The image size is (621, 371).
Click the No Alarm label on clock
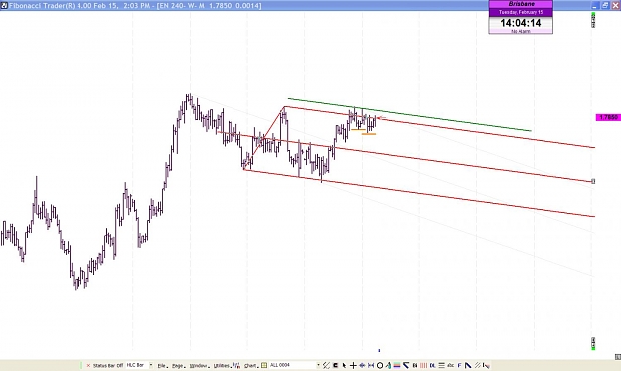click(521, 31)
